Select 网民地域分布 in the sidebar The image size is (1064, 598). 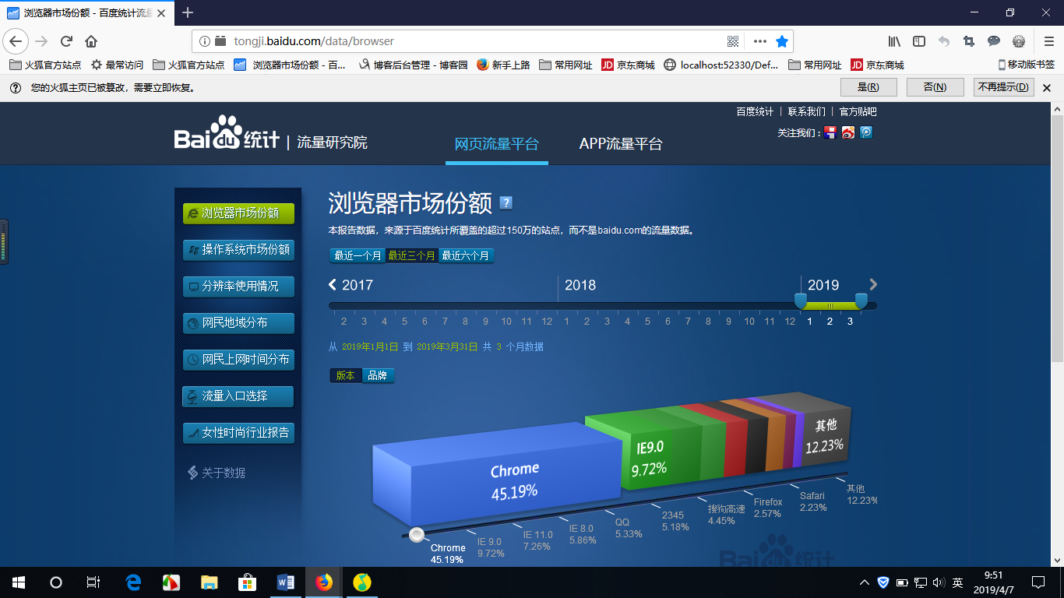pos(238,323)
